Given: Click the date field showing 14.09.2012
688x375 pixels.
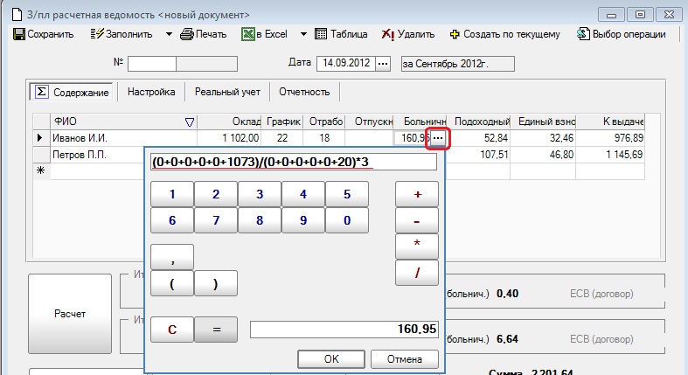Looking at the screenshot, I should (346, 63).
